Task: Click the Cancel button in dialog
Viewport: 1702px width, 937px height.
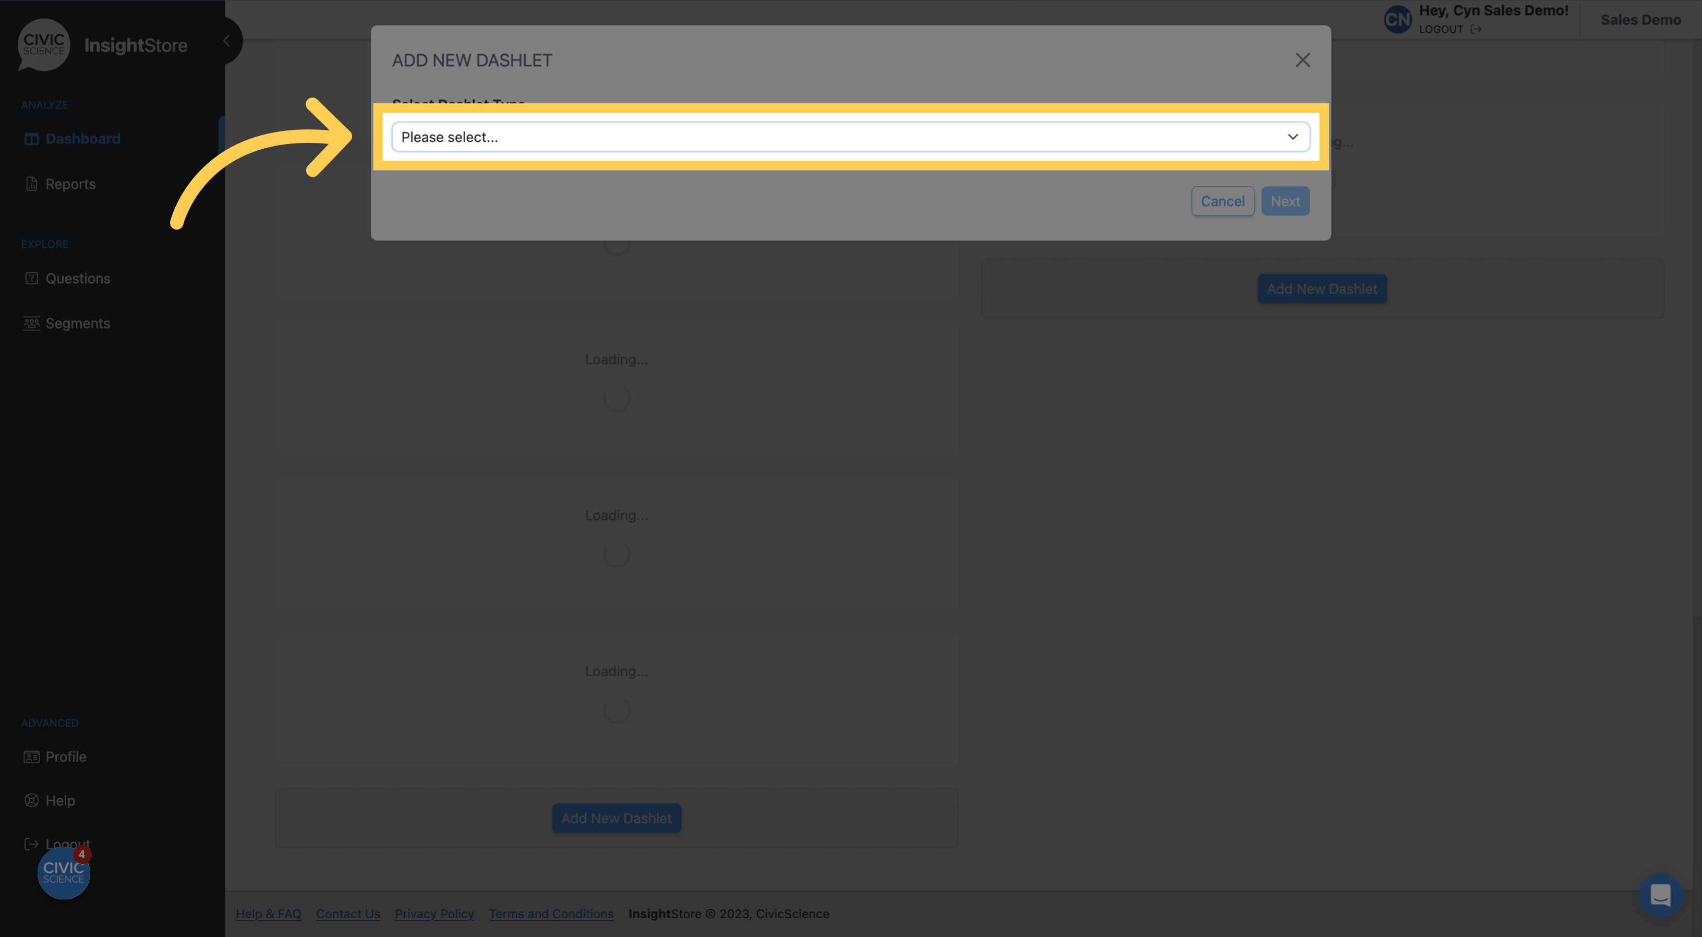Action: [1222, 201]
